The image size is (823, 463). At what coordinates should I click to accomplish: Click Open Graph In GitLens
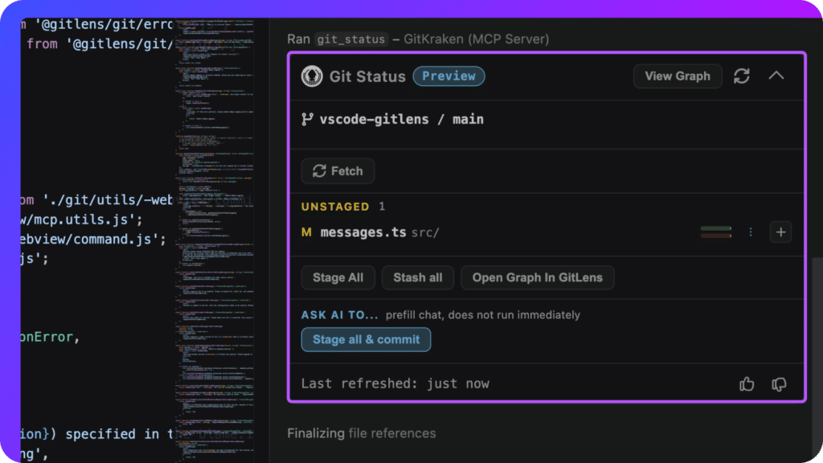tap(537, 277)
